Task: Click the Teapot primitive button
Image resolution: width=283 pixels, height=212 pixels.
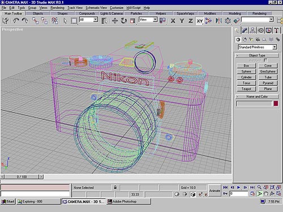Action: click(x=246, y=89)
